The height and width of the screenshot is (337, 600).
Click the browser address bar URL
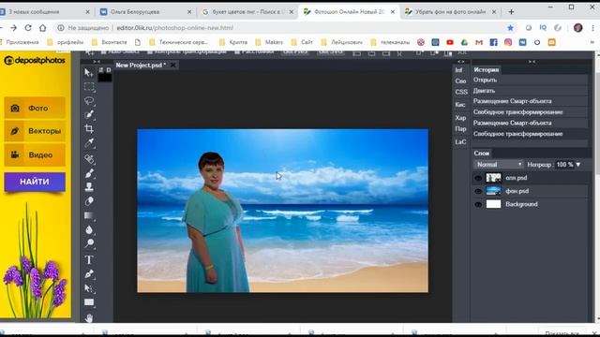tap(175, 28)
